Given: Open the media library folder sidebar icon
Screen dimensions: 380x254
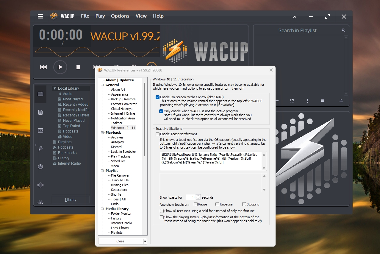Looking at the screenshot, I should [40, 94].
